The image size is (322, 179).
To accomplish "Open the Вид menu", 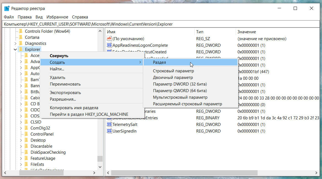I will [x=39, y=17].
